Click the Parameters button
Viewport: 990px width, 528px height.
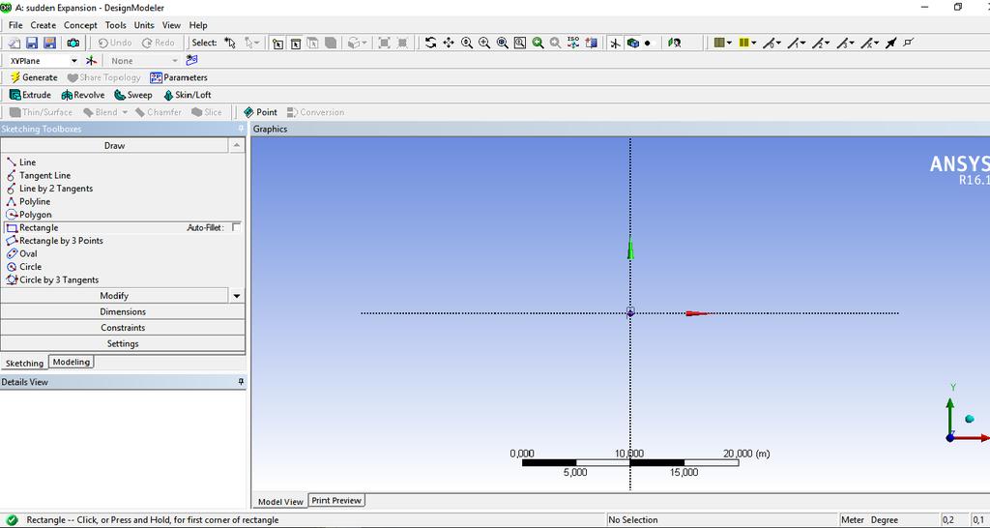[179, 77]
